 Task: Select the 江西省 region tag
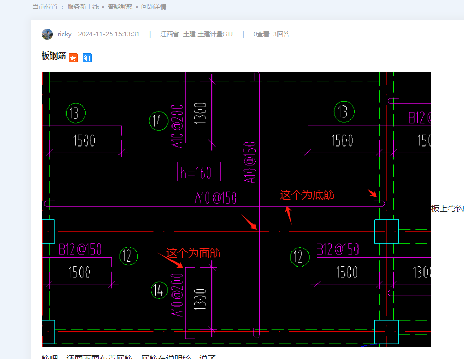point(169,34)
